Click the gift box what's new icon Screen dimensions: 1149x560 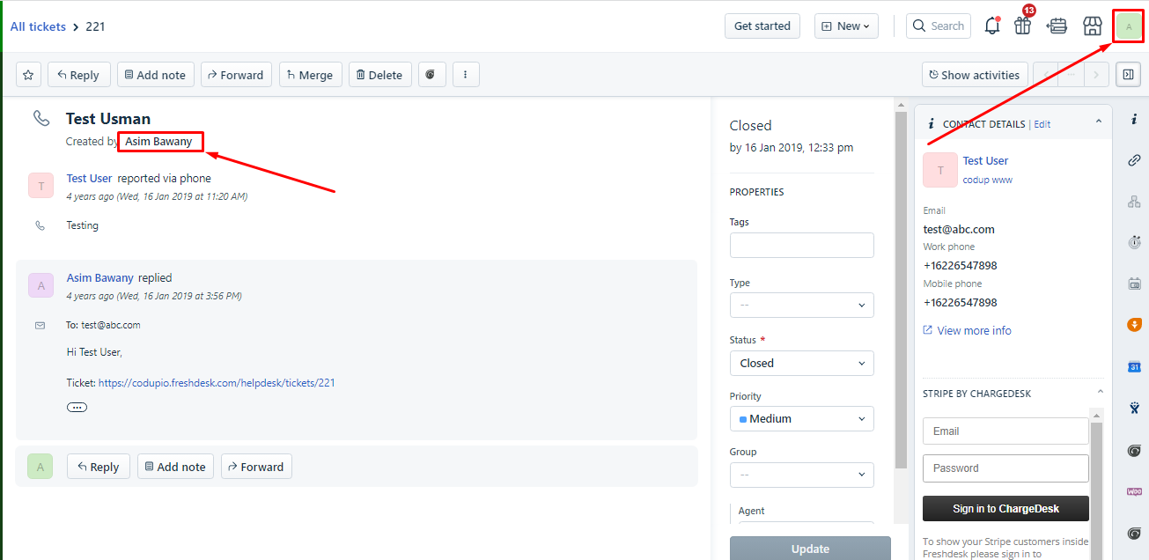(1022, 26)
